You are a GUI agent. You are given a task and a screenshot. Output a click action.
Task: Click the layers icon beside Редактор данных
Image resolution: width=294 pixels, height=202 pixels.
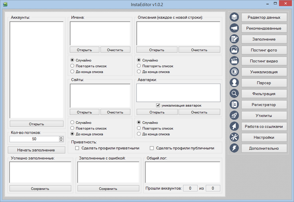tap(234, 17)
